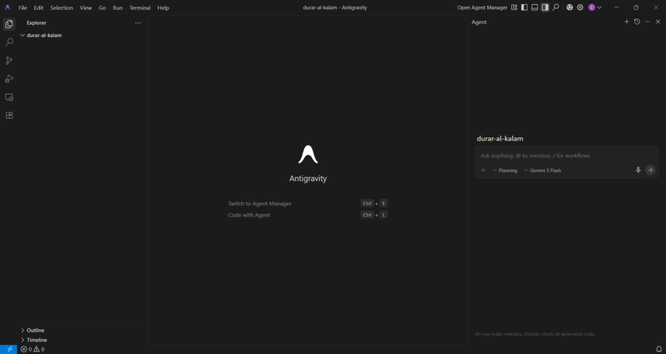Open the Search view in activity bar

(x=9, y=42)
